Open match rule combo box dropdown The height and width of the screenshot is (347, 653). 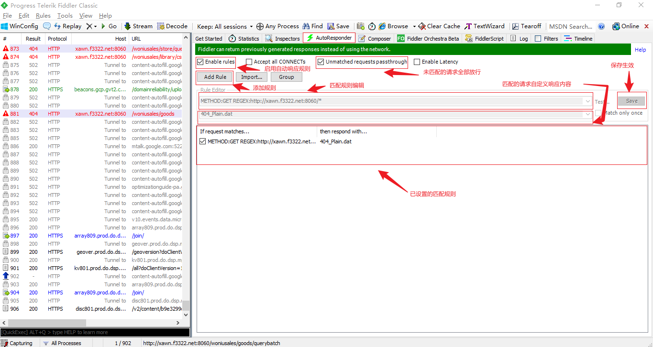pyautogui.click(x=587, y=101)
